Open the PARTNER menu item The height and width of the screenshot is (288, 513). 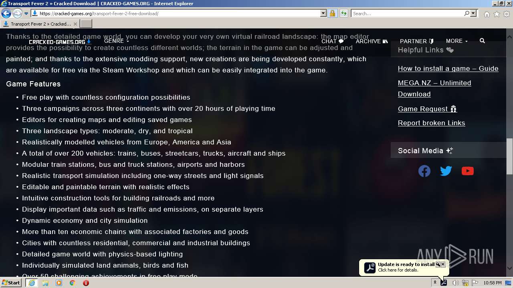(417, 41)
